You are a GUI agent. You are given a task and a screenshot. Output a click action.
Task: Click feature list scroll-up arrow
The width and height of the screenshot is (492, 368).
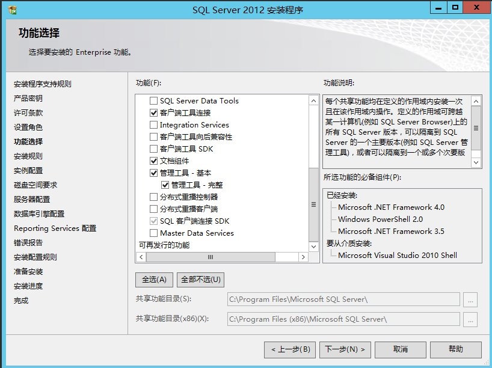[x=313, y=100]
